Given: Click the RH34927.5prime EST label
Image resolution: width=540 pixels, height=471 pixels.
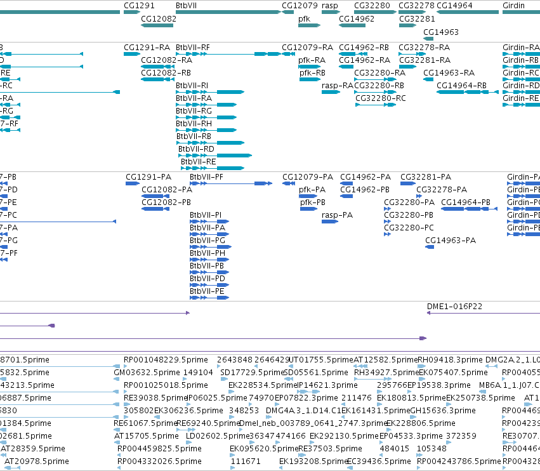Looking at the screenshot, I should click(x=386, y=373).
